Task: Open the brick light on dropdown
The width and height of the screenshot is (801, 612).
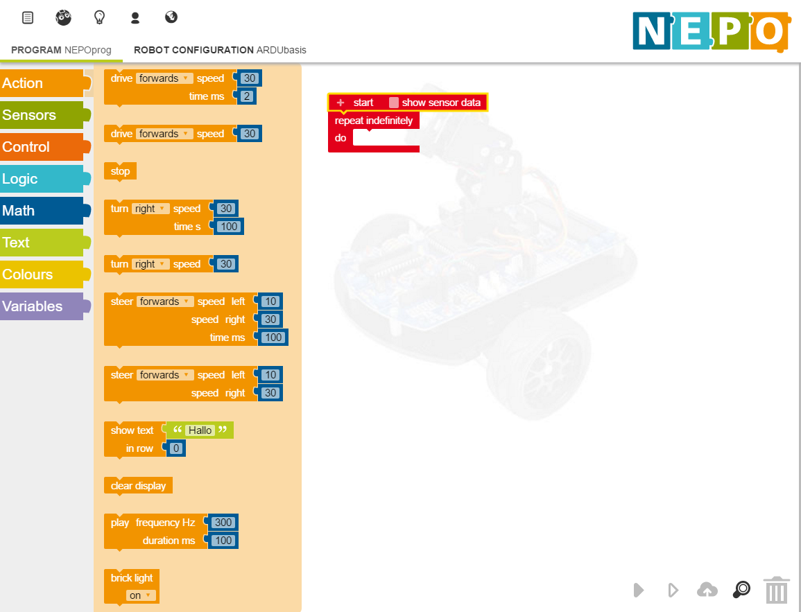Action: tap(141, 595)
